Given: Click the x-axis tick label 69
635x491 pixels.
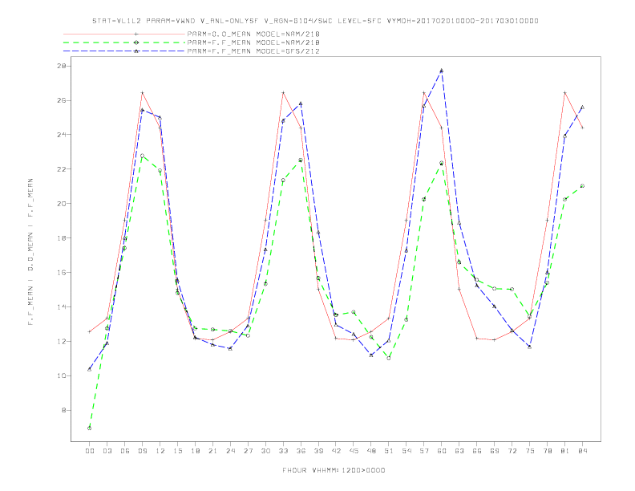Looking at the screenshot, I should [x=495, y=451].
